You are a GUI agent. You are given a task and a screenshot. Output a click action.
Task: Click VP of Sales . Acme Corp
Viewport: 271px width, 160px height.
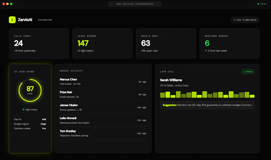click(x=174, y=85)
